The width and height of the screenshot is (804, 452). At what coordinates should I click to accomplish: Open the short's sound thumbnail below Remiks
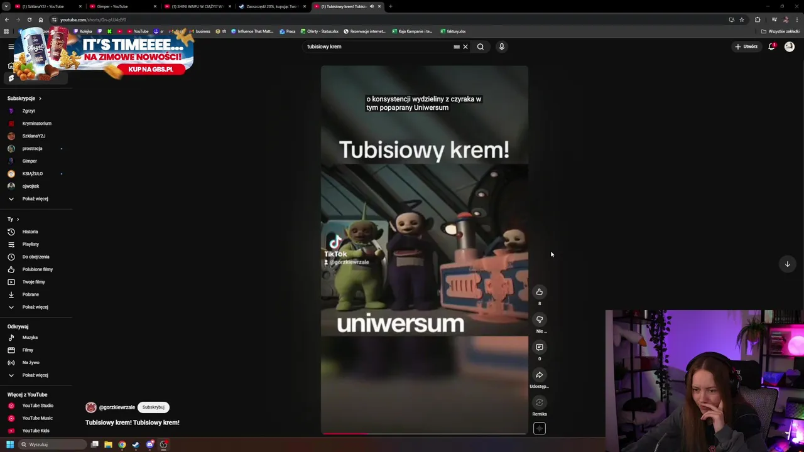click(x=539, y=429)
